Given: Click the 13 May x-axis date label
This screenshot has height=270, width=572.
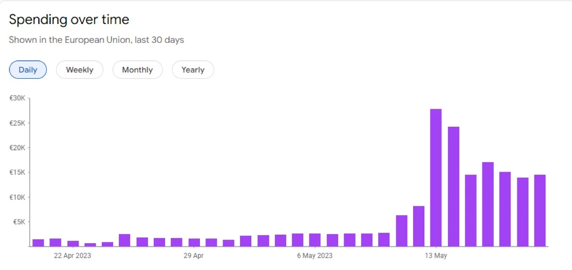Looking at the screenshot, I should (436, 256).
